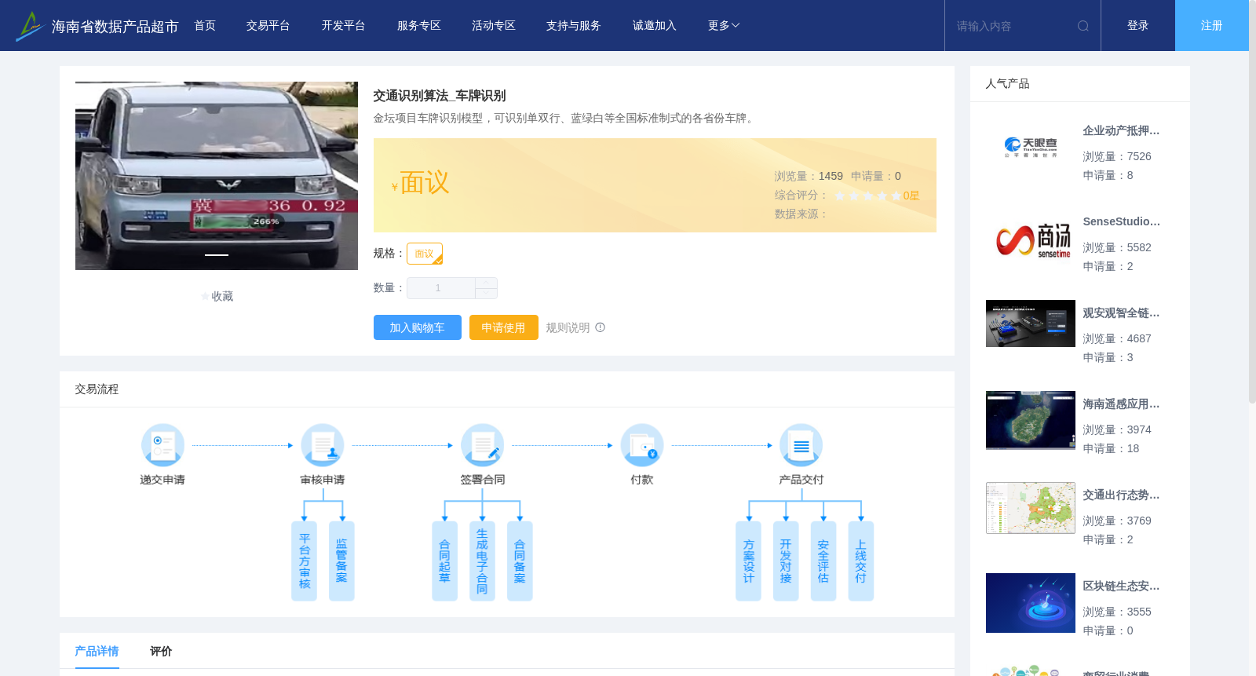Expand the 更多 dropdown menu
This screenshot has height=676, width=1256.
724,26
